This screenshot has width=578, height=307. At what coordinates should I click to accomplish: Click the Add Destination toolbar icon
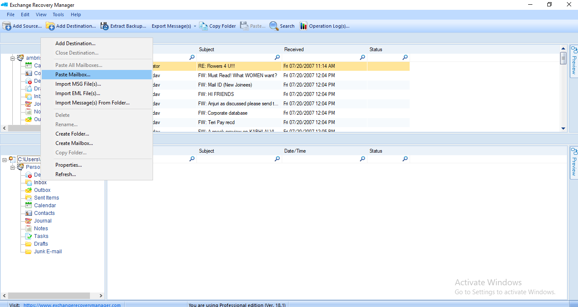pyautogui.click(x=50, y=26)
